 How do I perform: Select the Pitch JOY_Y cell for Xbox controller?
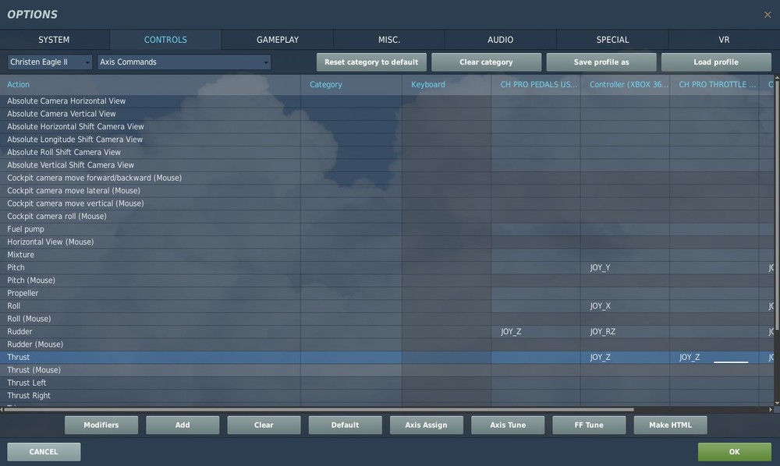[625, 267]
